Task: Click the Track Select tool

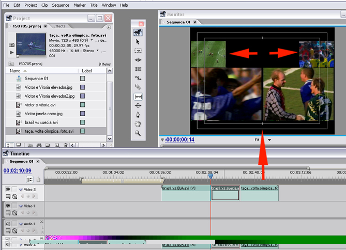Action: [x=138, y=51]
